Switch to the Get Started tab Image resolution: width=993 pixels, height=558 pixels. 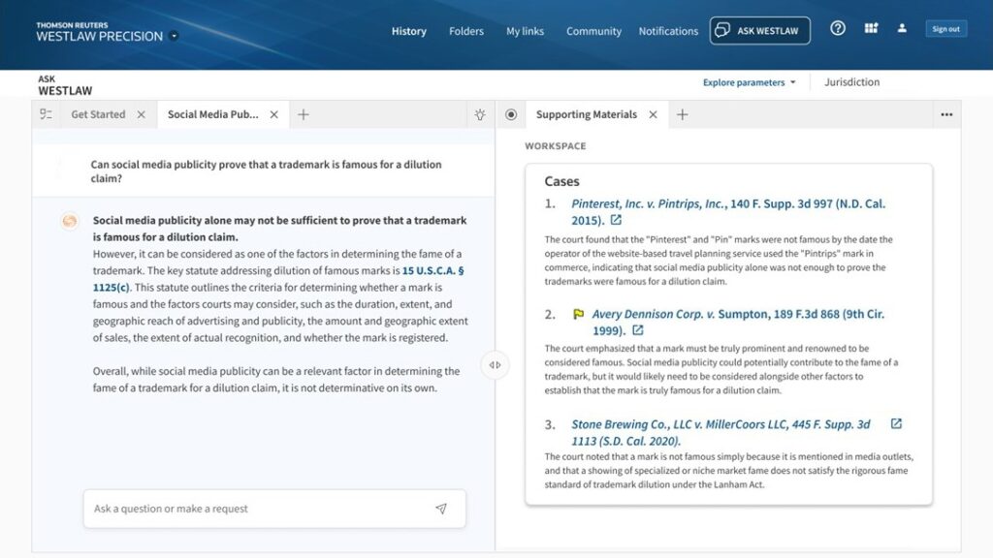coord(97,114)
